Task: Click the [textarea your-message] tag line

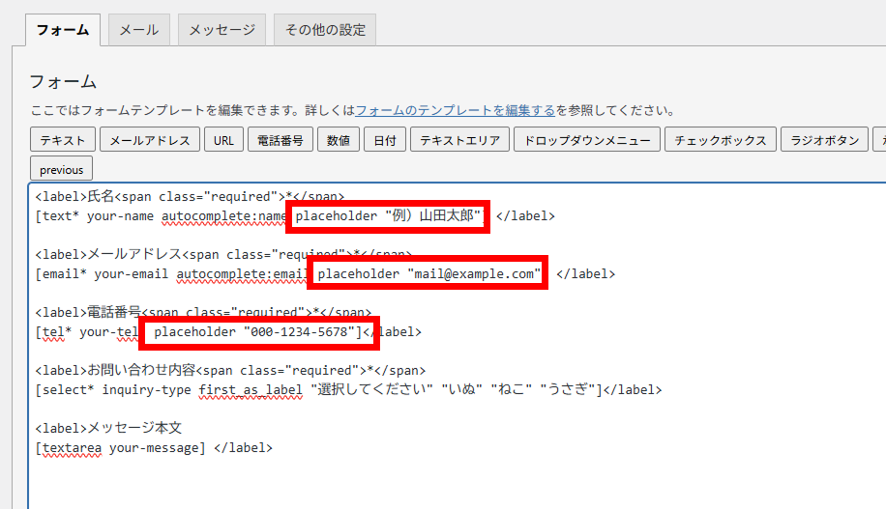Action: [x=120, y=447]
